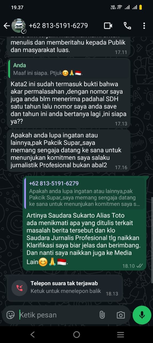Image resolution: width=153 pixels, height=343 pixels.
Task: Open recent apps via navigation bar
Action: point(121,334)
